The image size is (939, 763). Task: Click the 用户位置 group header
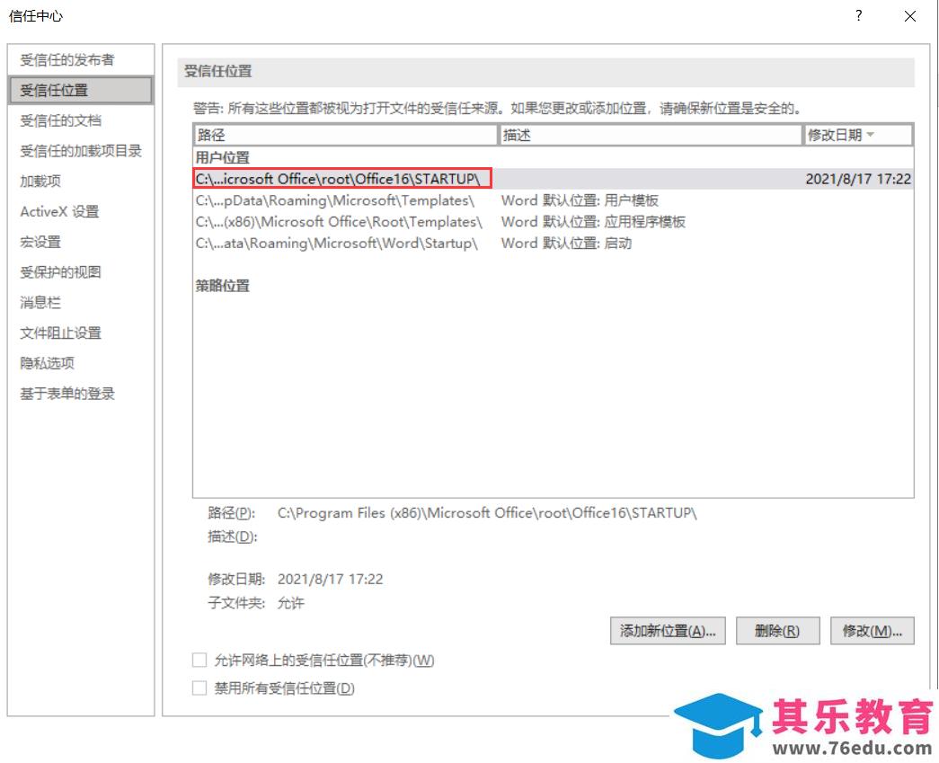tap(222, 158)
